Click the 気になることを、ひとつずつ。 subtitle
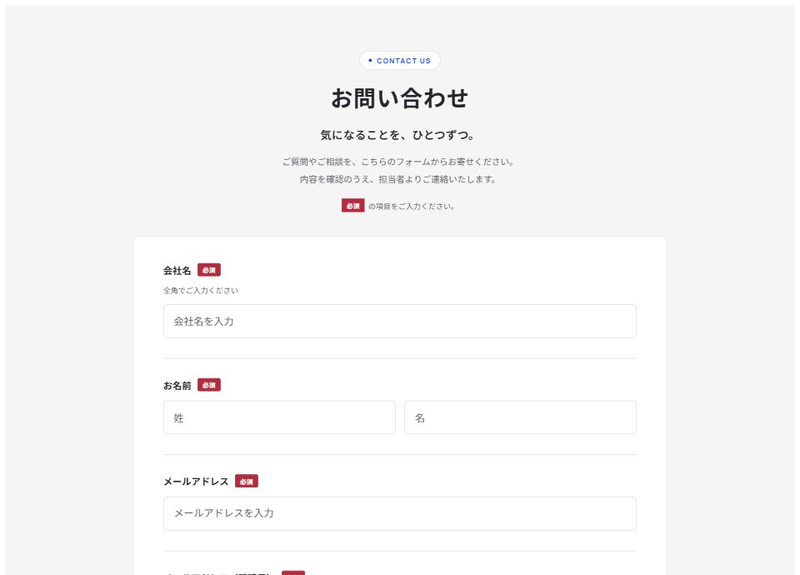Viewport: 800px width, 575px height. click(399, 135)
